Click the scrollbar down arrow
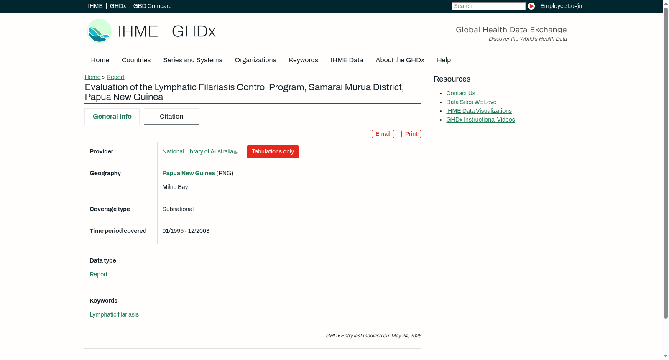This screenshot has height=360, width=669. coord(666,357)
